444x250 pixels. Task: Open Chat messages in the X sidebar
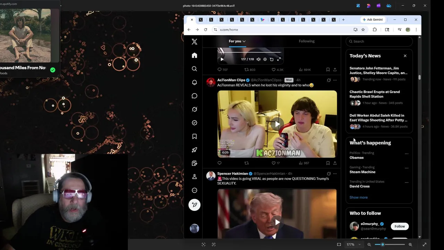194,96
